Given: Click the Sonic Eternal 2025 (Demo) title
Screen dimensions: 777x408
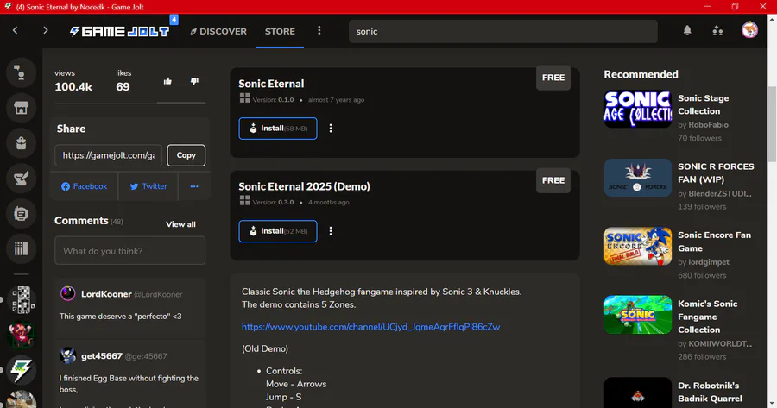Looking at the screenshot, I should click(x=304, y=186).
